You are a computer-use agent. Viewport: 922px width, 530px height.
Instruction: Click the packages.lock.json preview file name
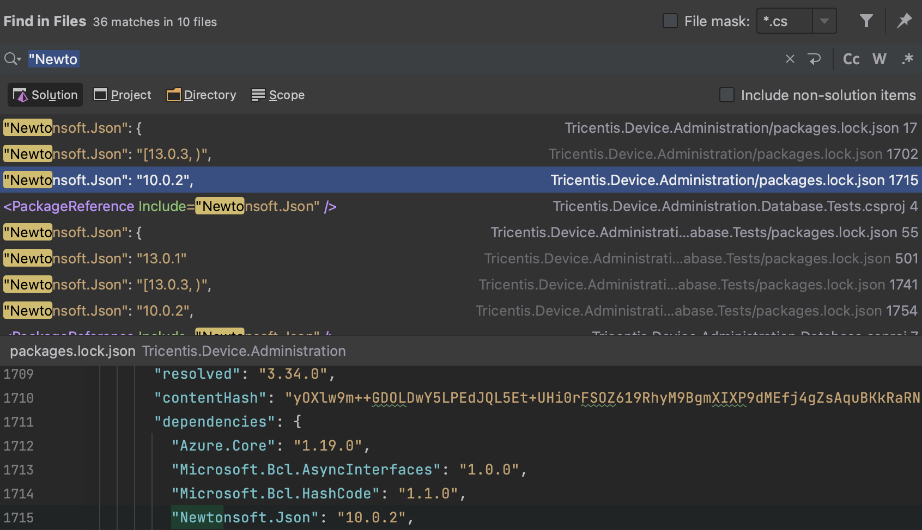pyautogui.click(x=72, y=351)
